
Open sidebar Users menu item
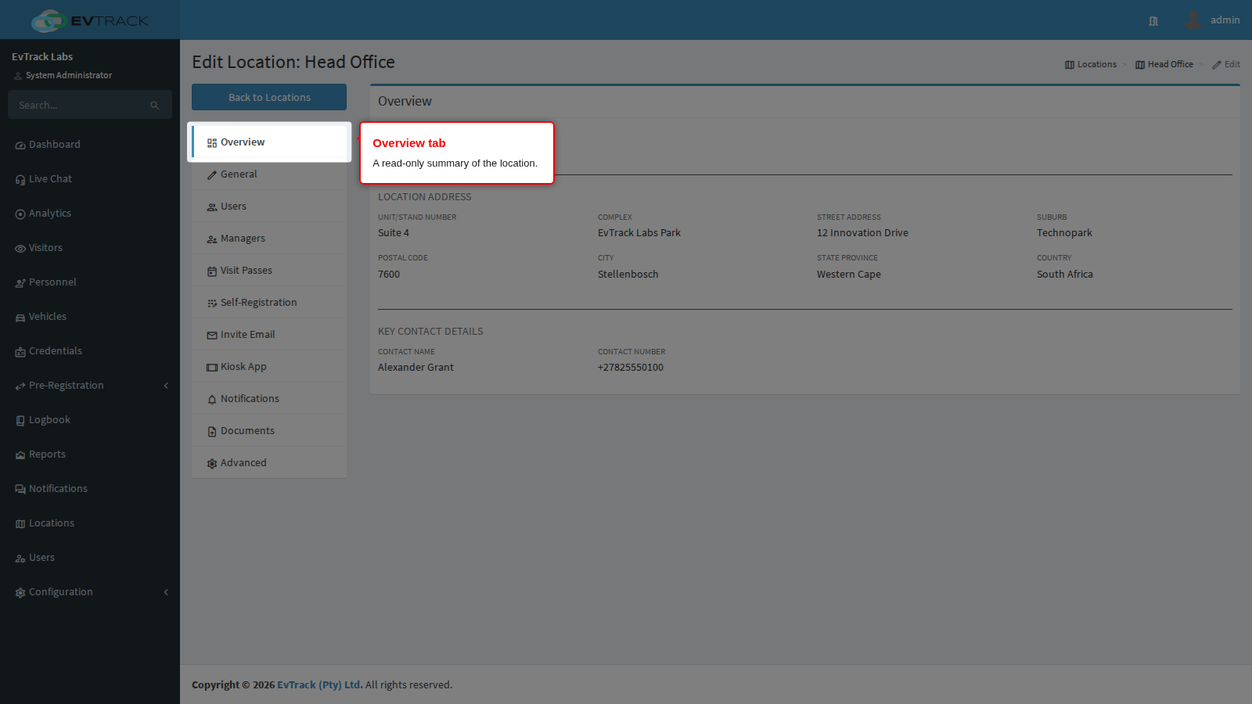coord(90,558)
